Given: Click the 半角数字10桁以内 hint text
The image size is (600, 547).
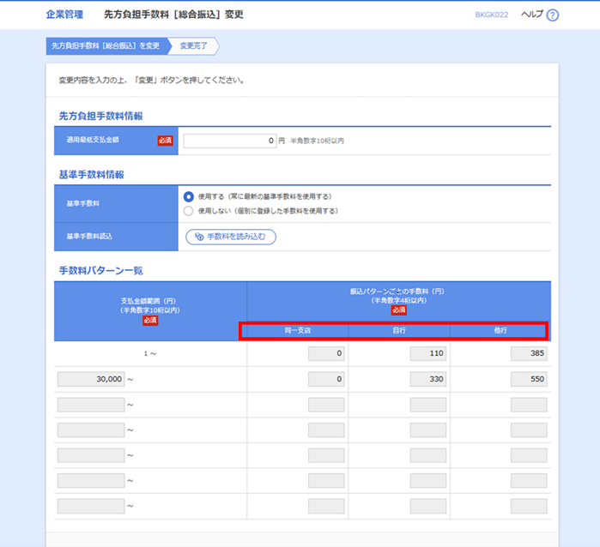Looking at the screenshot, I should [318, 141].
